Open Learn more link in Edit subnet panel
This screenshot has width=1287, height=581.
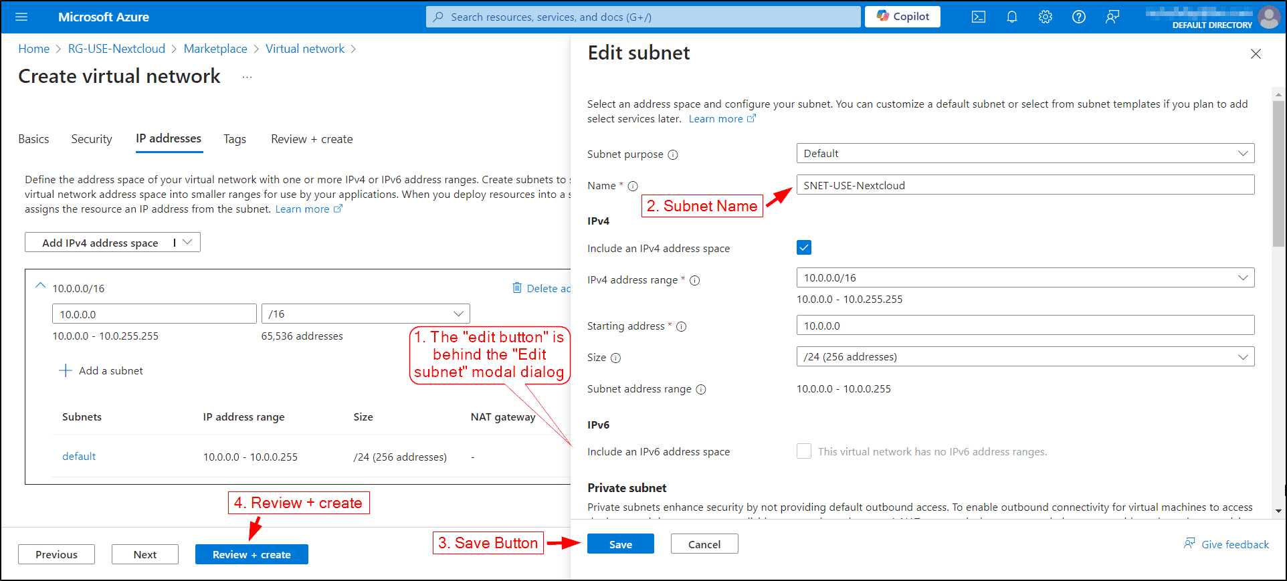tap(722, 119)
